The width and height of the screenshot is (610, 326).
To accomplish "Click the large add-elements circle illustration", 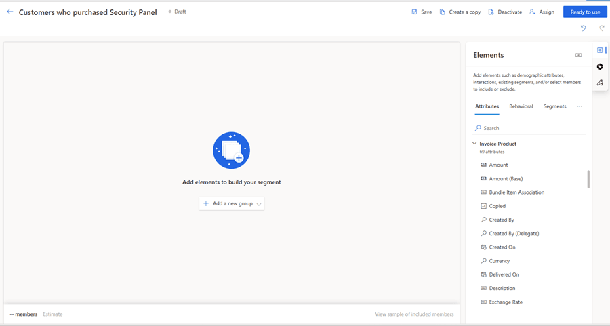I will [231, 150].
